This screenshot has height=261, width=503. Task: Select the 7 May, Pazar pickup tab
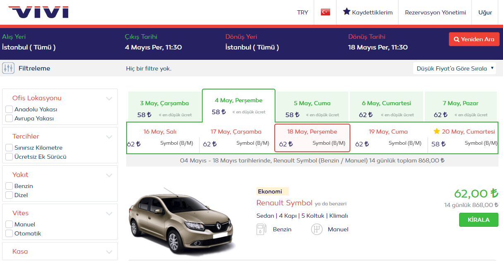point(460,107)
